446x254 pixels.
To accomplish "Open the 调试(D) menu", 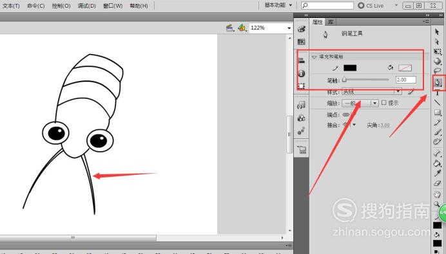I will pyautogui.click(x=87, y=5).
